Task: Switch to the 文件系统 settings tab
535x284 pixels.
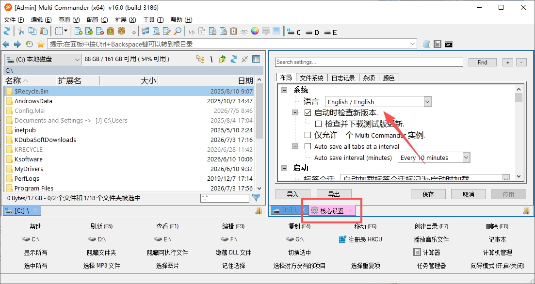Action: (311, 78)
